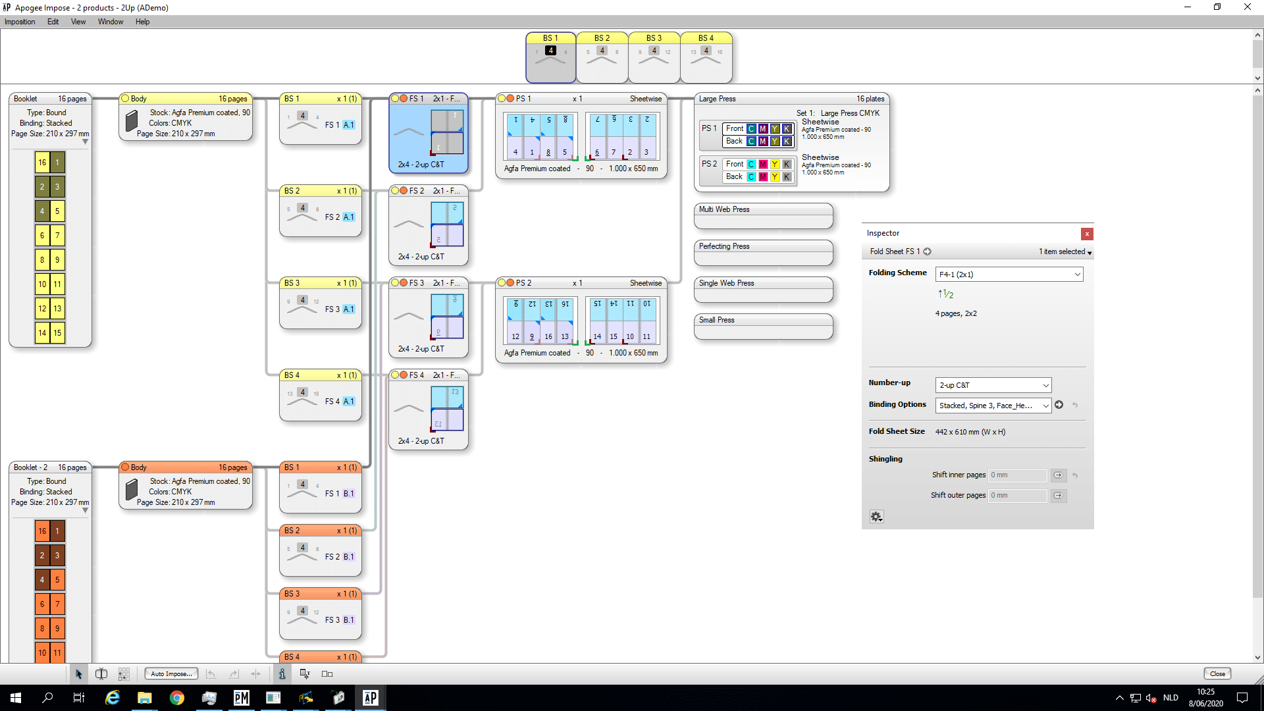This screenshot has width=1264, height=711.
Task: Click orange circle on Booklet - 2 Body
Action: click(125, 467)
